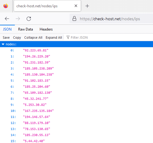Select value "185.105.238.209"
The height and width of the screenshot is (143, 153).
(x=38, y=68)
